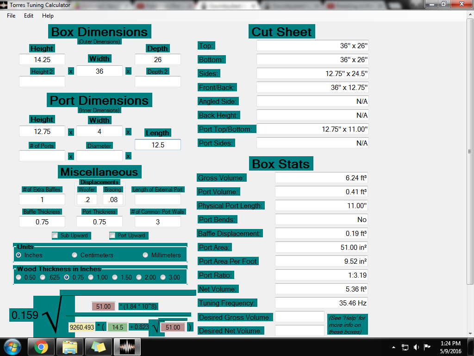474x356 pixels.
Task: Check the Port Upward checkbox
Action: pos(112,235)
